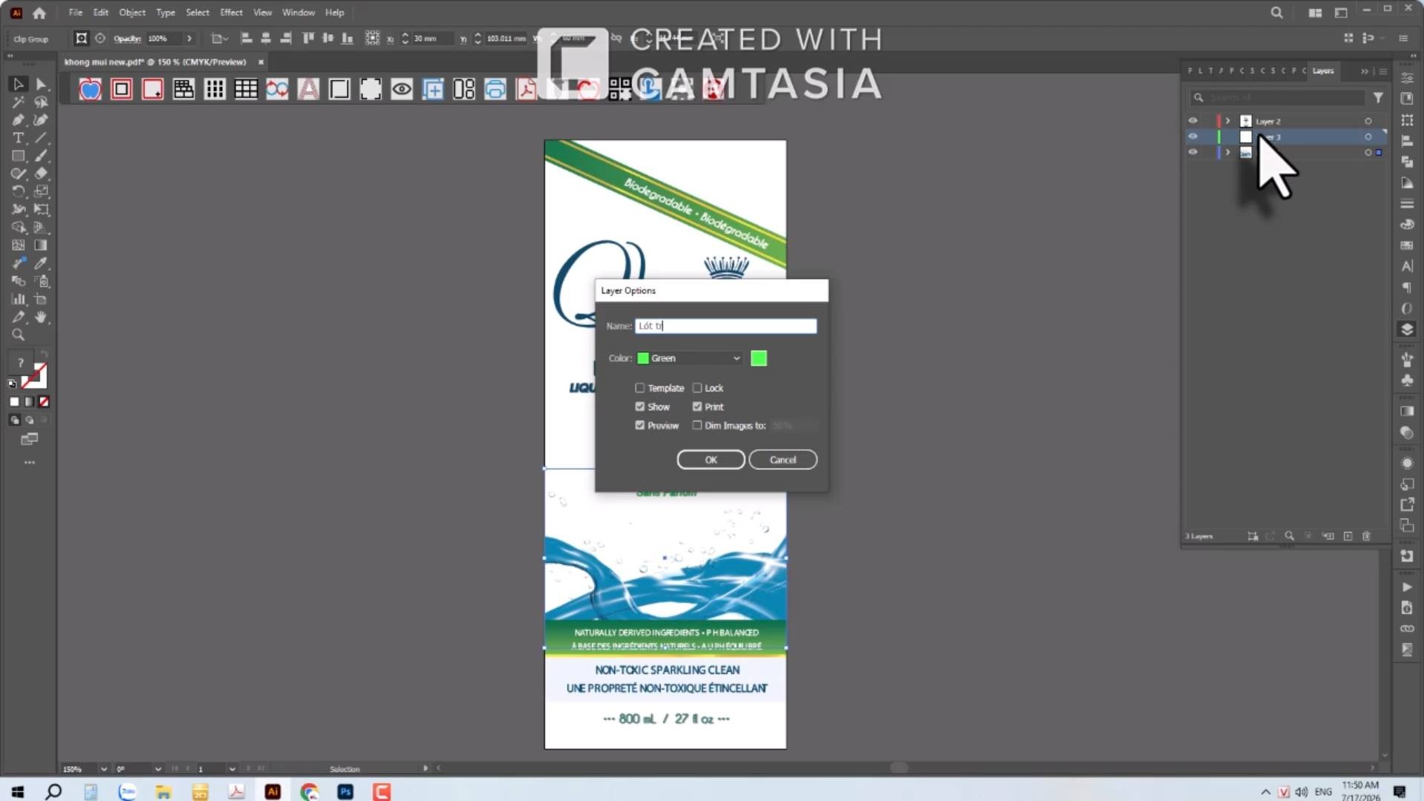Open the zoom level dropdown at 150%
Screen dimensions: 1424x801
(103, 769)
